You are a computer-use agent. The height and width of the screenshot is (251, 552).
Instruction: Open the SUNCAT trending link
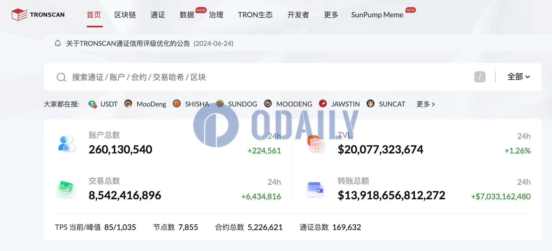tap(392, 104)
